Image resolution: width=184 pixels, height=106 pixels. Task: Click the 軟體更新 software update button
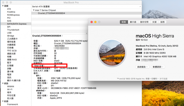pyautogui.click(x=158, y=67)
